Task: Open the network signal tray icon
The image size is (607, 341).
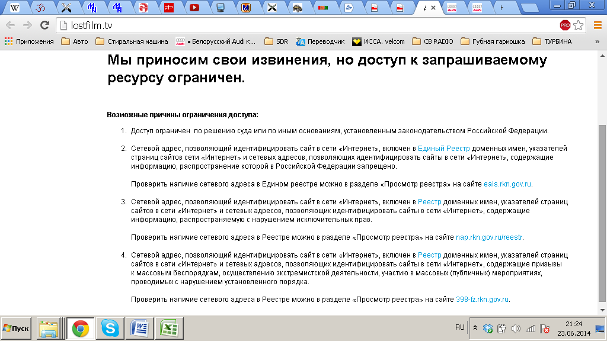Action: coord(531,329)
